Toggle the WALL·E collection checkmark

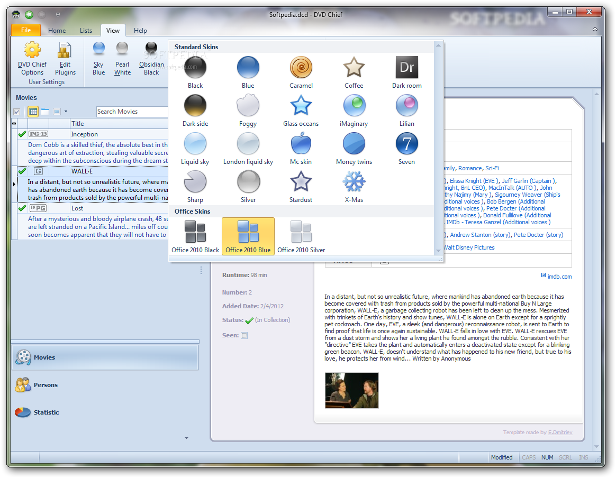coord(22,171)
